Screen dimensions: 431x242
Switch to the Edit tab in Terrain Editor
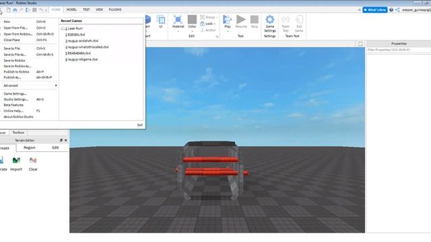point(55,148)
